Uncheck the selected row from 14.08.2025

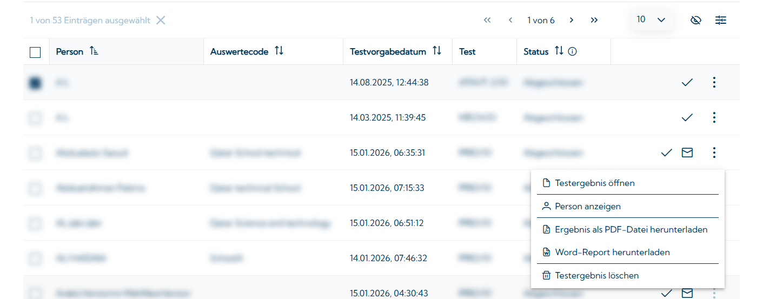pos(35,83)
